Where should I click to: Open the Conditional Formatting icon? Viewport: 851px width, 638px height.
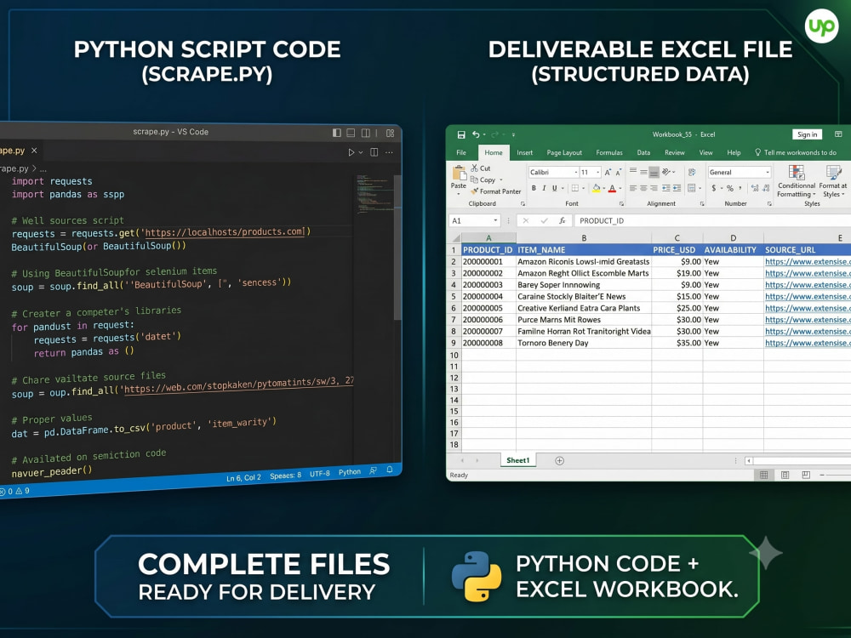(797, 173)
